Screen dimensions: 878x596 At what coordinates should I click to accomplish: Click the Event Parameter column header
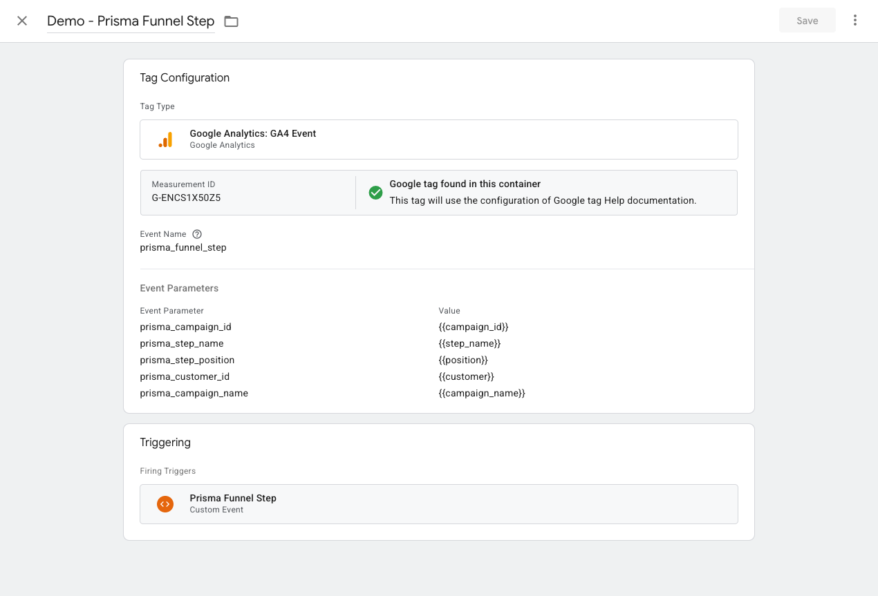[172, 311]
